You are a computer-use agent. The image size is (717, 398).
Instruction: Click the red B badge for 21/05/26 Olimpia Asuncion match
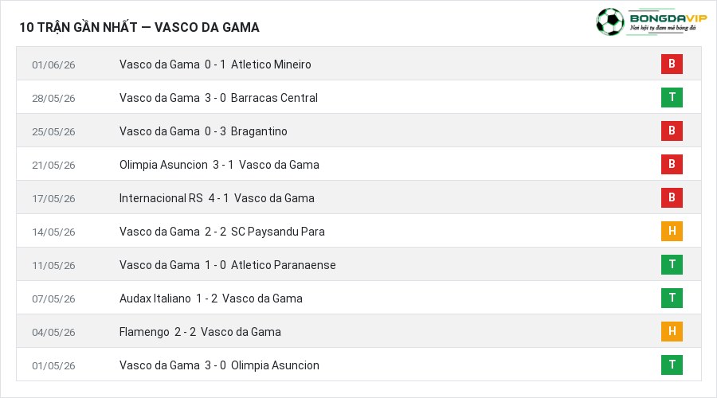(x=672, y=164)
